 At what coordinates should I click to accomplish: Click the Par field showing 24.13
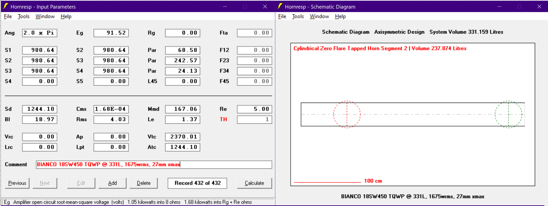pos(183,71)
